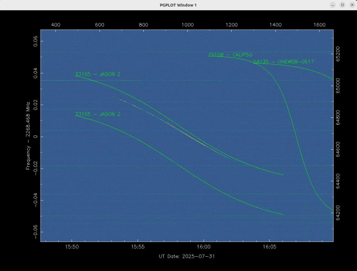Click the 0 frequency tick label
This screenshot has width=357, height=271.
tap(35, 137)
